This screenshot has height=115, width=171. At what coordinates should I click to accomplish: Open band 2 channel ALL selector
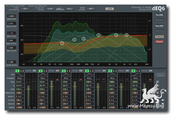[43, 78]
